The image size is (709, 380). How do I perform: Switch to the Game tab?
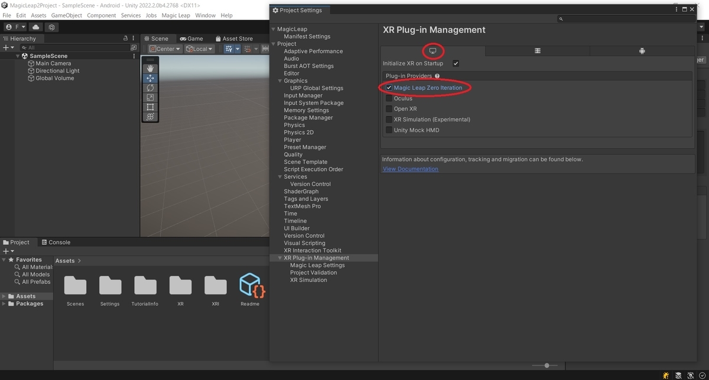pos(191,38)
